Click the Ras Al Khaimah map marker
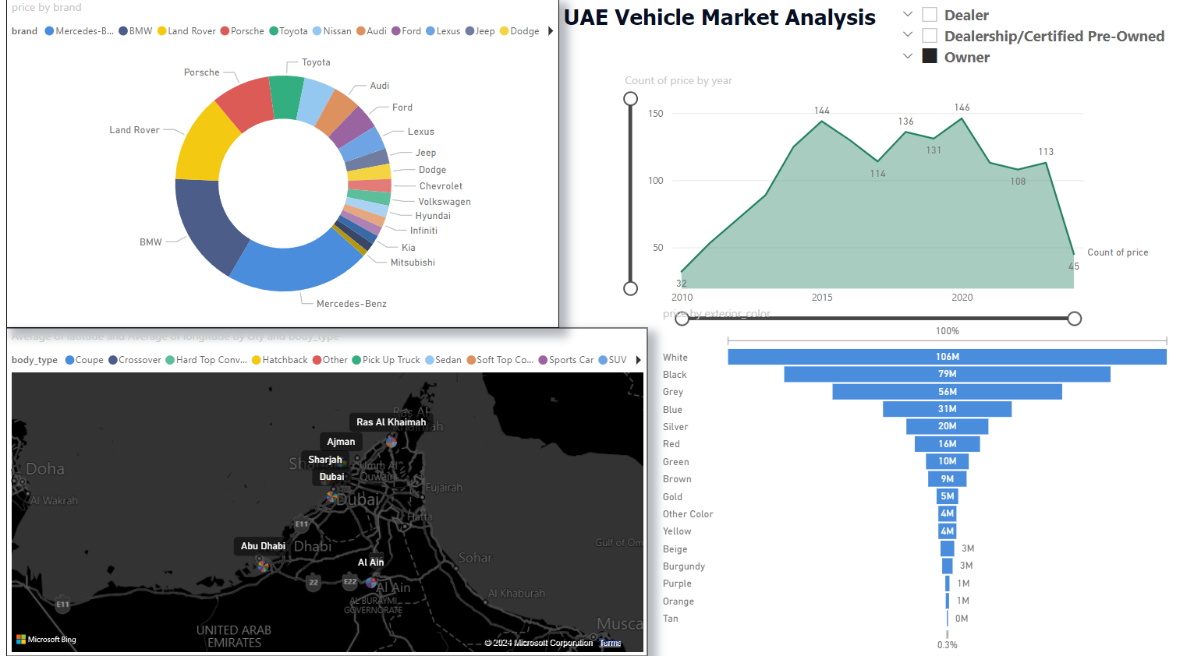The height and width of the screenshot is (656, 1187). coord(390,440)
